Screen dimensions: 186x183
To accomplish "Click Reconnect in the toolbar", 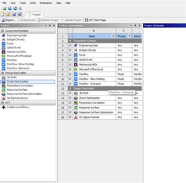I will 27,20.
